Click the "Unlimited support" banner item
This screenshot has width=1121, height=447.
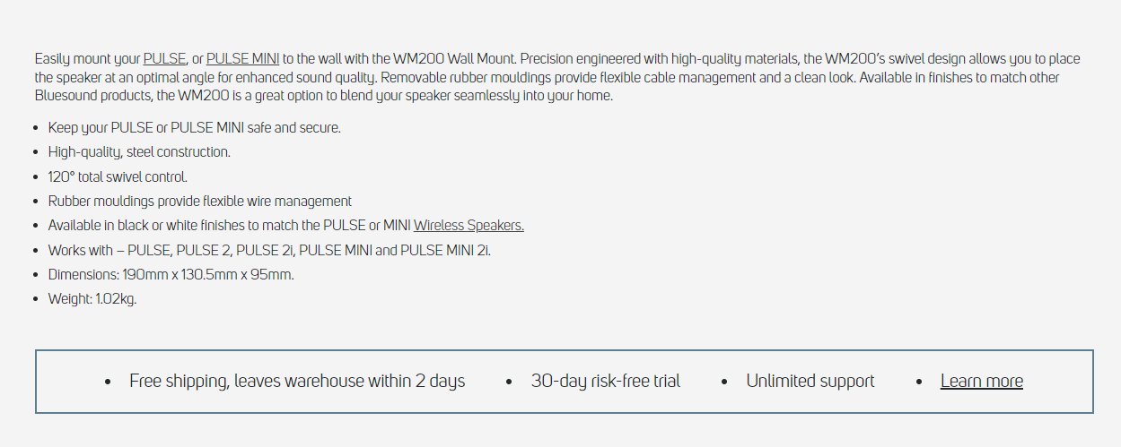[x=810, y=382]
